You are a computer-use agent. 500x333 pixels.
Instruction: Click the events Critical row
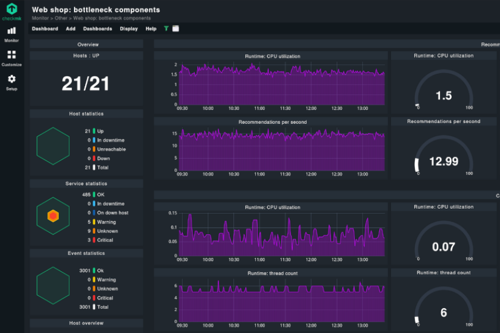(x=100, y=298)
